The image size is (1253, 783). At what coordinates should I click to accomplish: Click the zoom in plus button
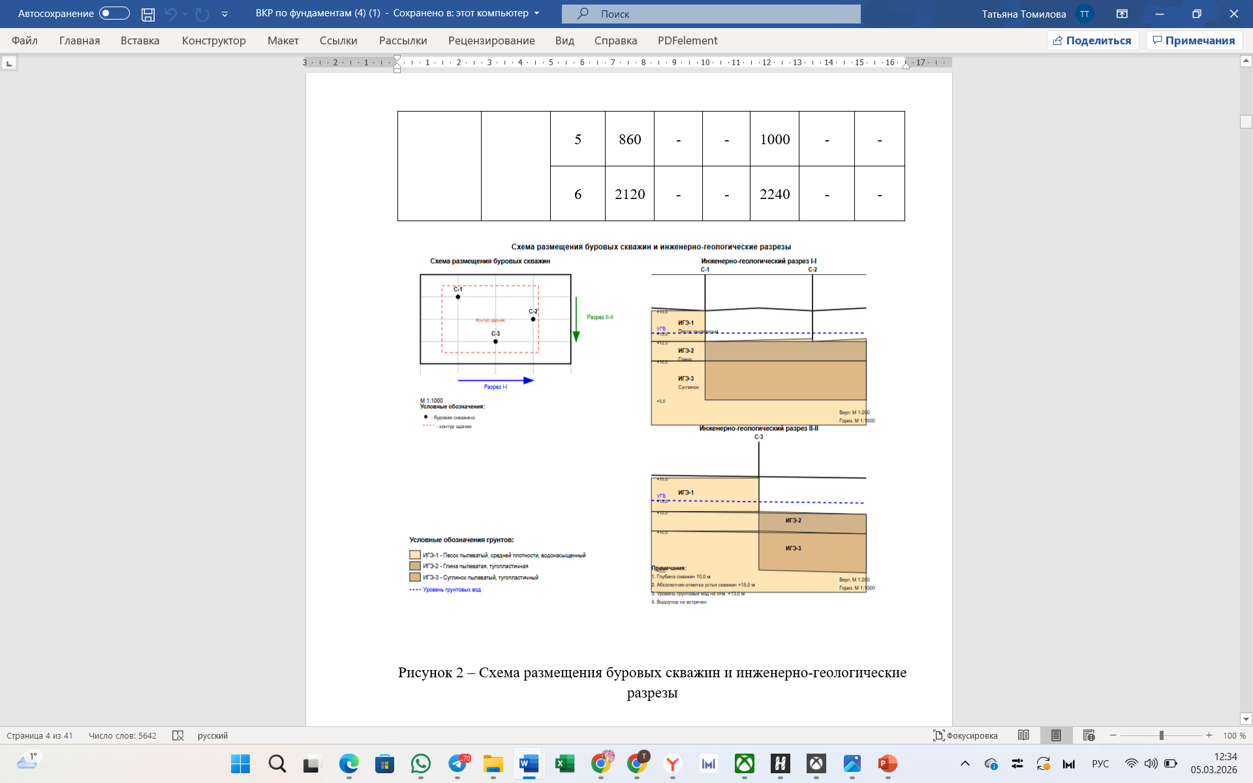click(x=1209, y=735)
